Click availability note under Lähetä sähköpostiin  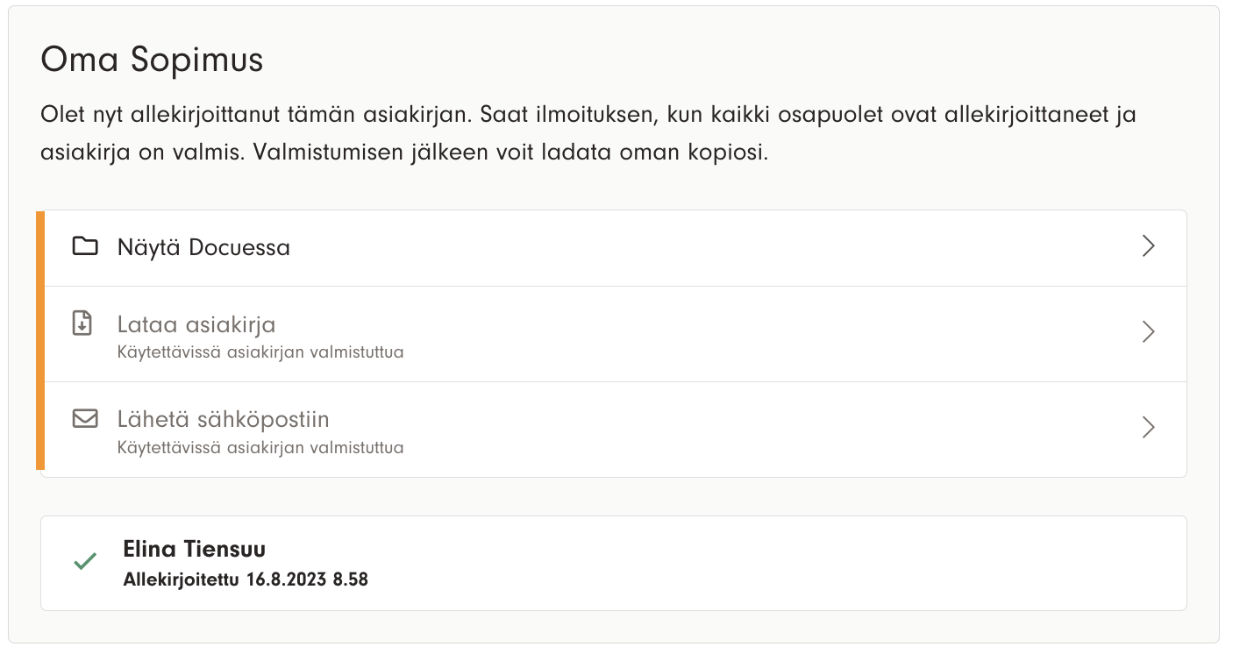tap(260, 448)
